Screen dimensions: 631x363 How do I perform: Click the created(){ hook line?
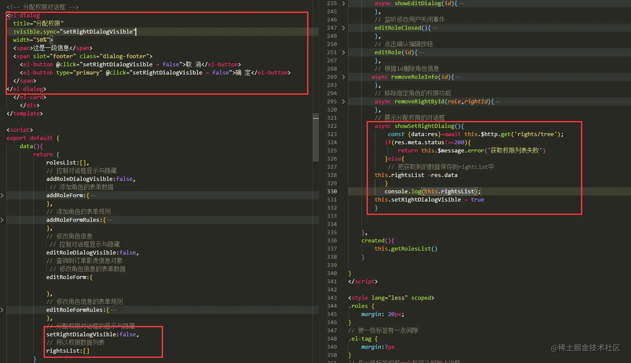[378, 240]
